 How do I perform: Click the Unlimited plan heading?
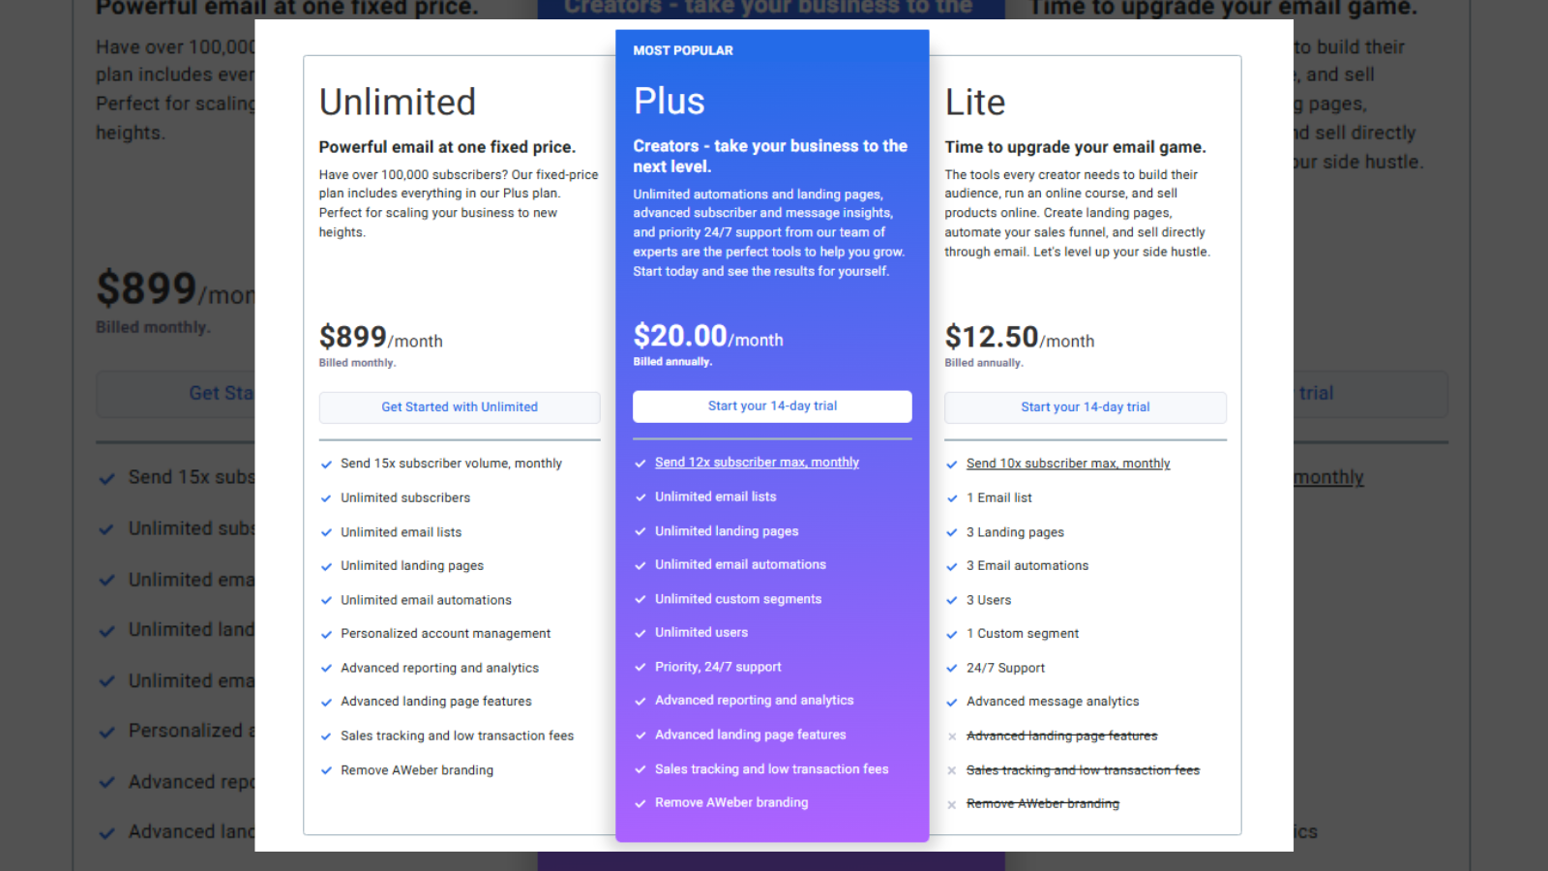[398, 103]
